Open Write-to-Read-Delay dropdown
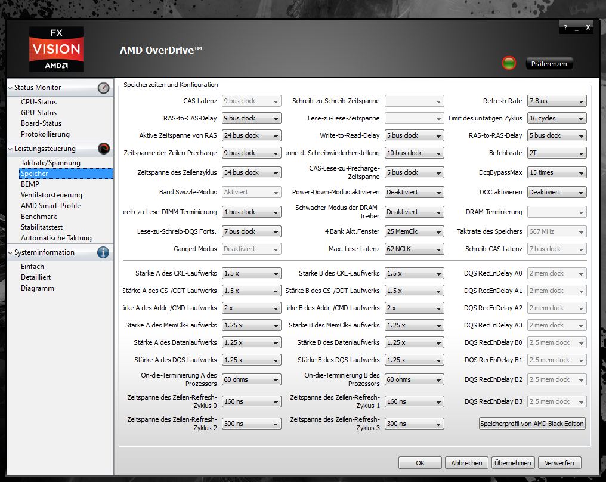The width and height of the screenshot is (606, 482). (415, 135)
